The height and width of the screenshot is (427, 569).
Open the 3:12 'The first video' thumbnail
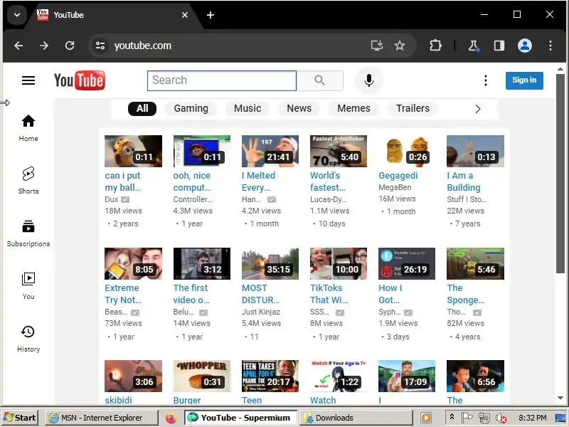click(x=202, y=263)
